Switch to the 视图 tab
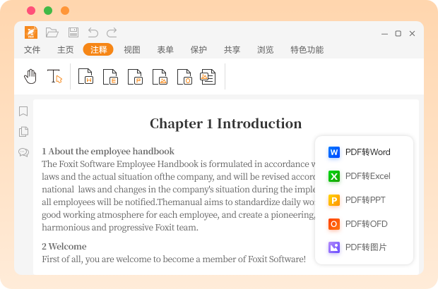 tap(132, 49)
